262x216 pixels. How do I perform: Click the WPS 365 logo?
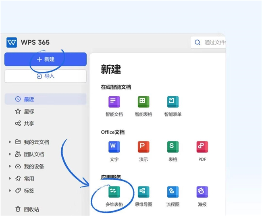pyautogui.click(x=12, y=42)
